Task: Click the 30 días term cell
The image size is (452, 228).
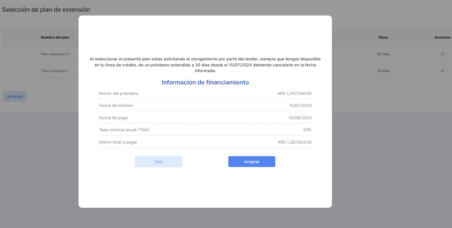Action: click(x=383, y=54)
